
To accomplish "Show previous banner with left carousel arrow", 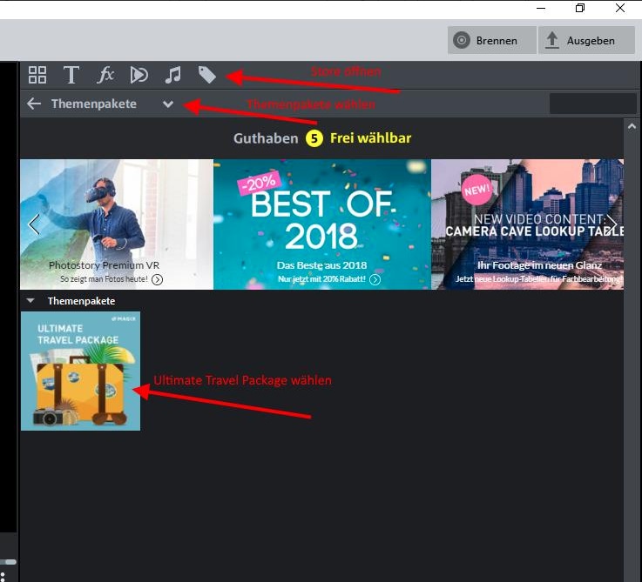I will click(x=34, y=224).
